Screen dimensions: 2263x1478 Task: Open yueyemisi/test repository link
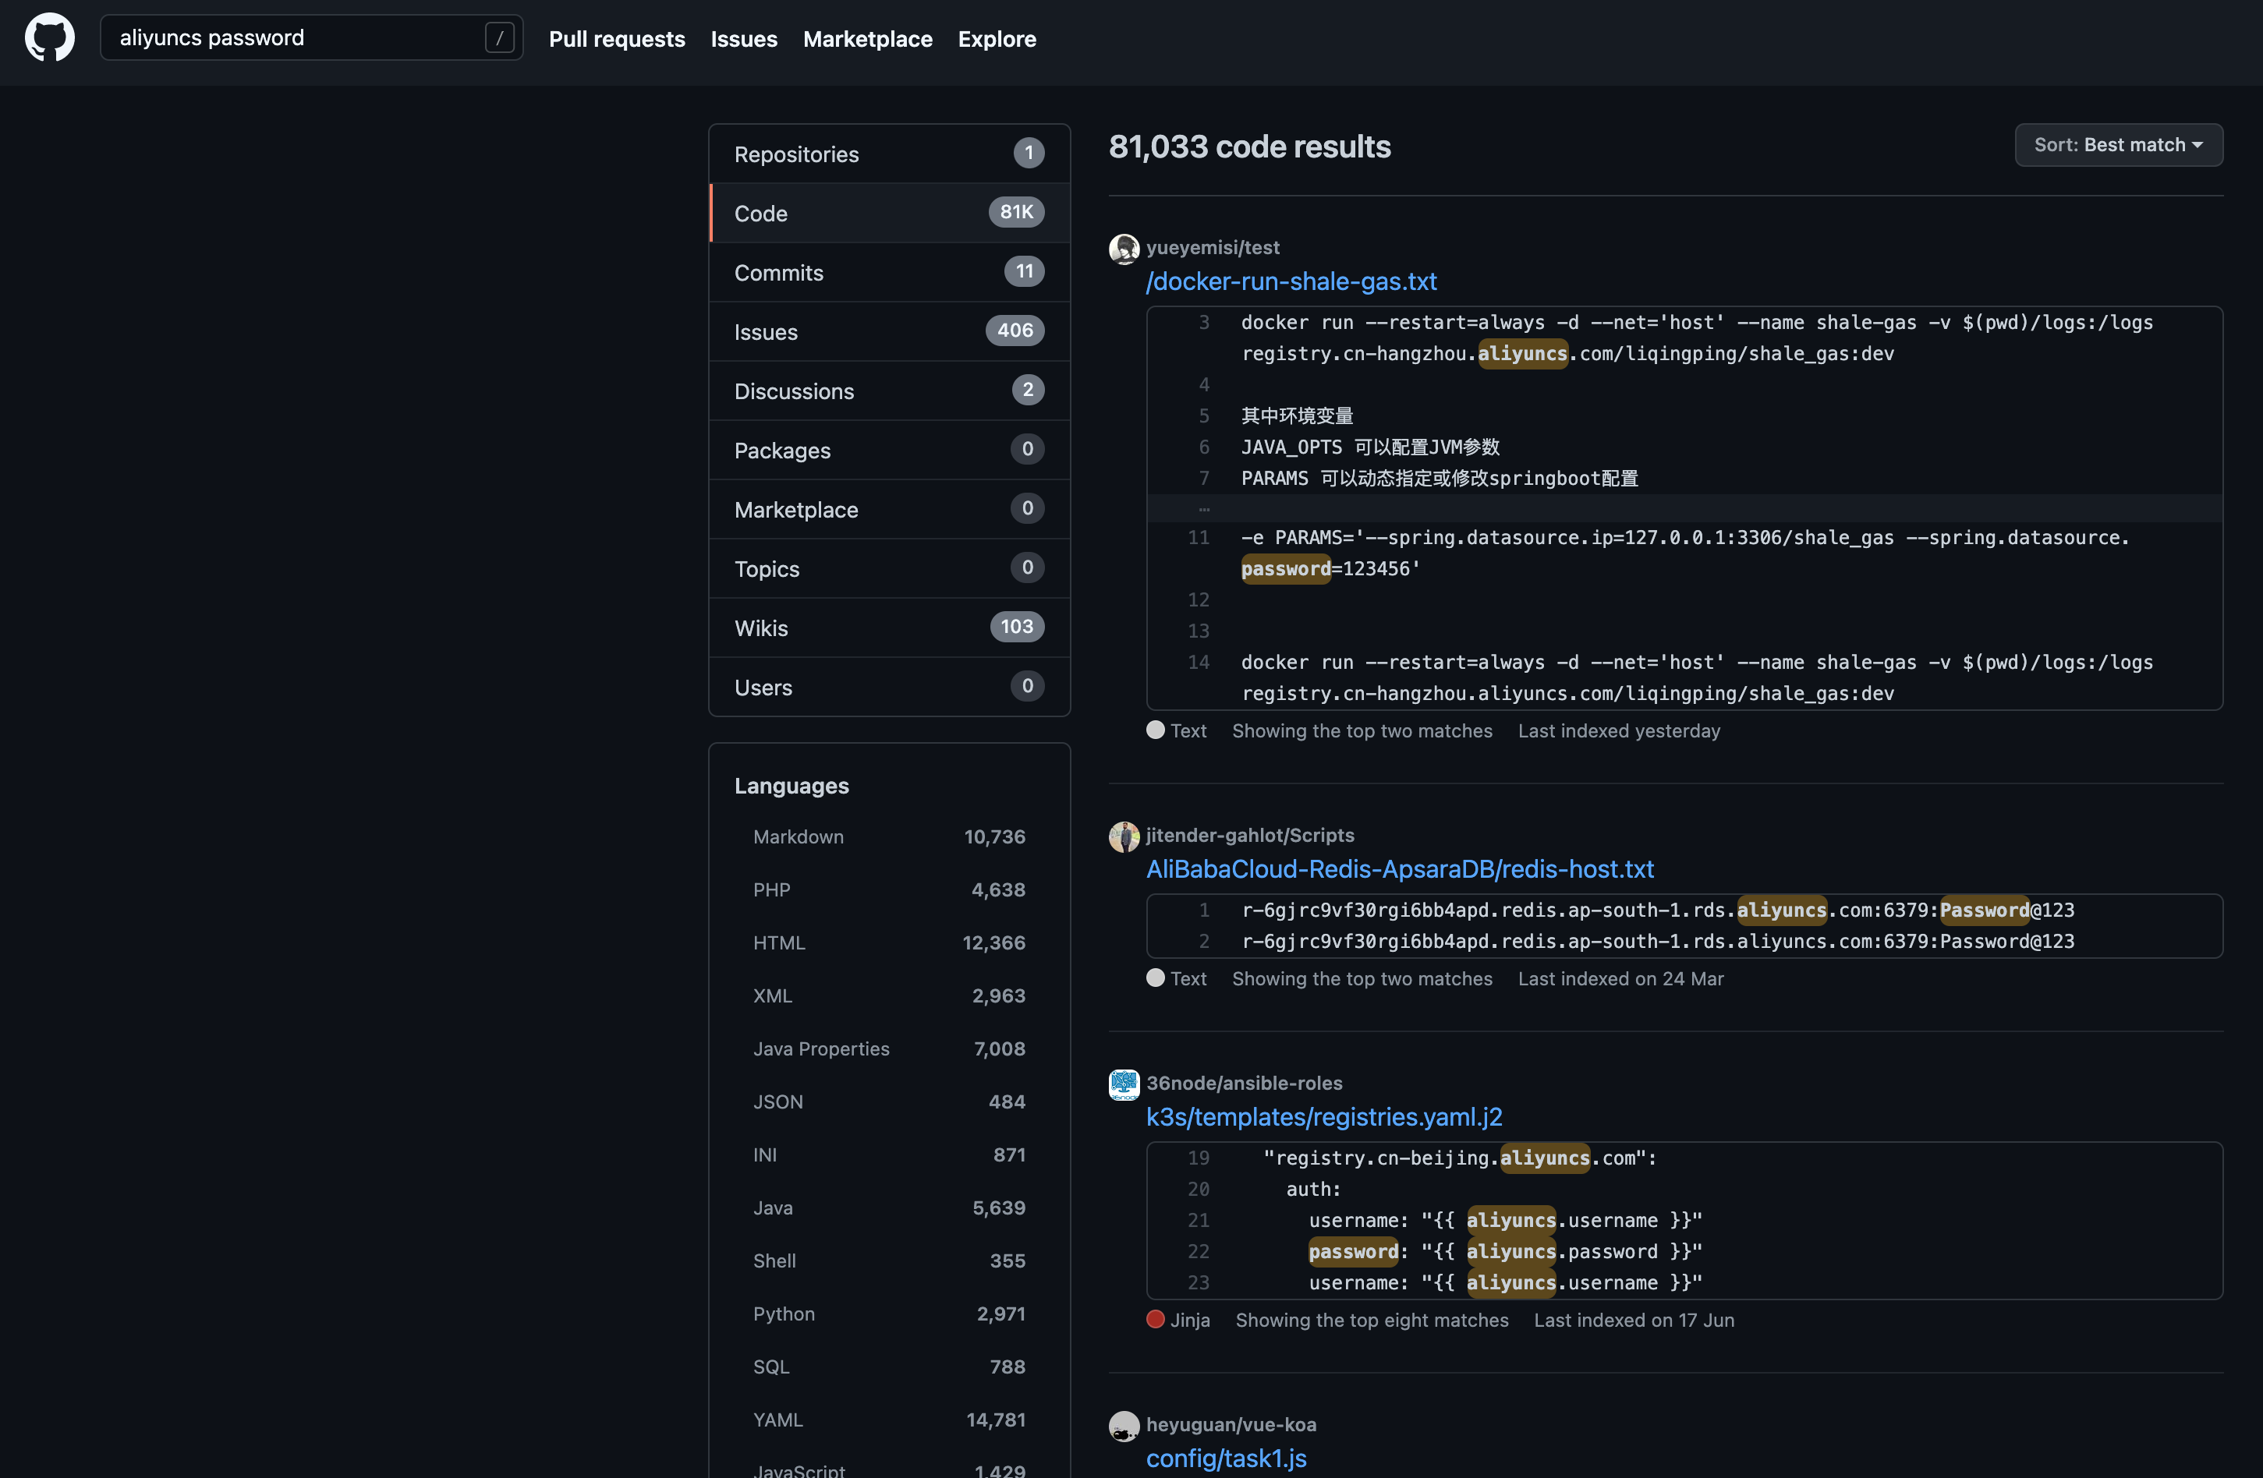click(1214, 246)
